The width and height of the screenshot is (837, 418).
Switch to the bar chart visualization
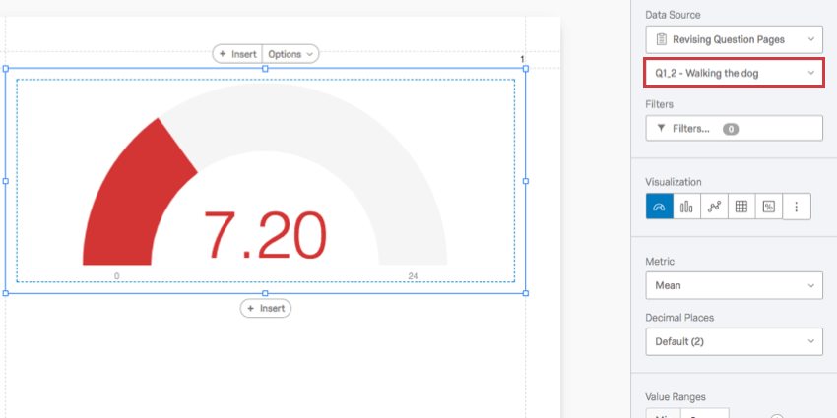click(x=686, y=207)
